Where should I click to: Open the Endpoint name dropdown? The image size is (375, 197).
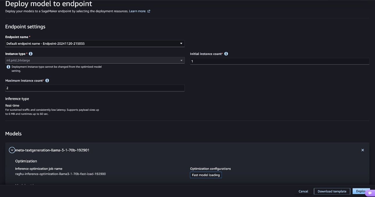pos(95,44)
